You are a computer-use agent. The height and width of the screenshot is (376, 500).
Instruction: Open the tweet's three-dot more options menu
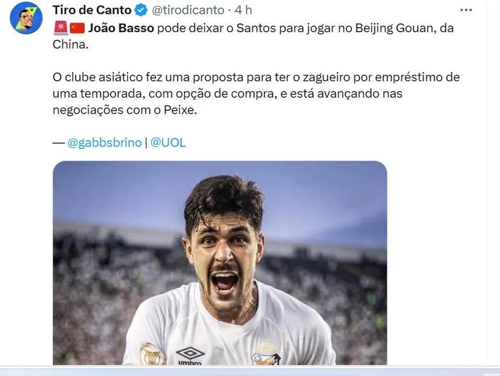[466, 10]
